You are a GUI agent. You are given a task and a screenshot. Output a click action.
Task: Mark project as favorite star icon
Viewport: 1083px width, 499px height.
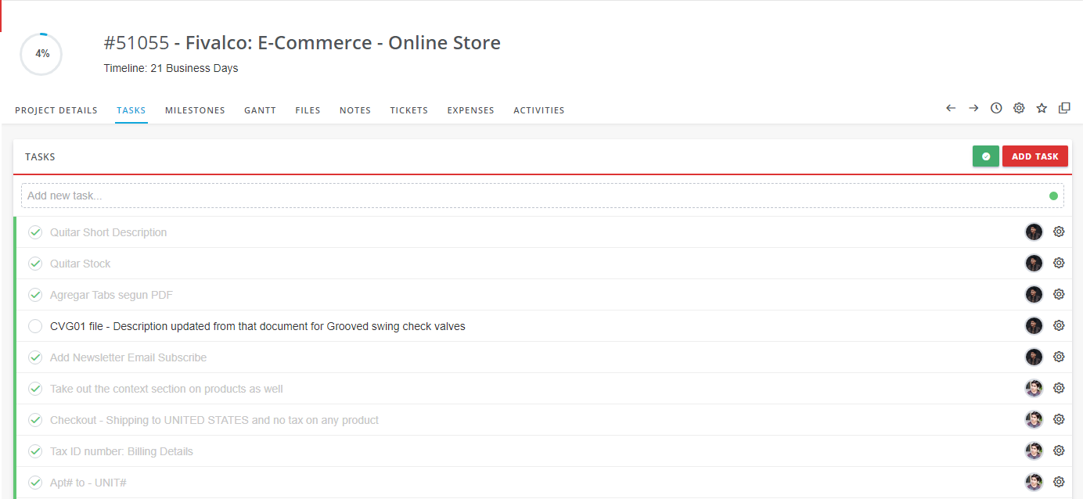tap(1042, 108)
